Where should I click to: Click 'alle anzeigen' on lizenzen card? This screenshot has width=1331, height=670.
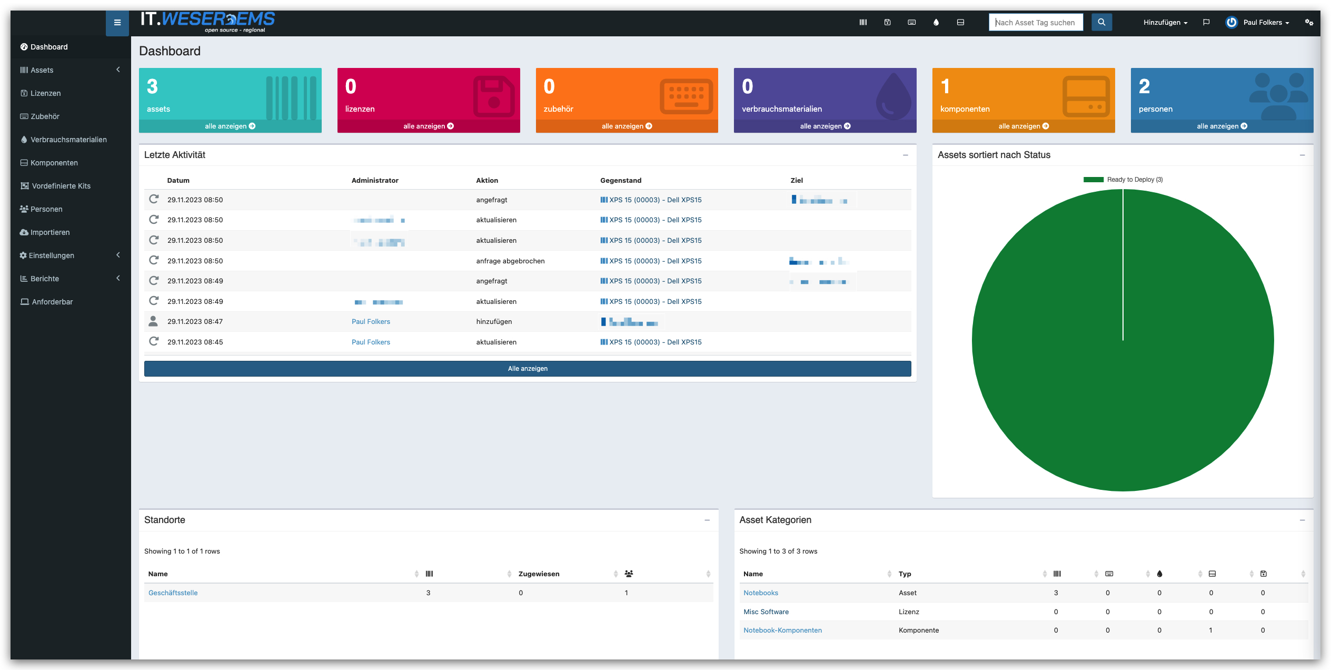pos(429,126)
